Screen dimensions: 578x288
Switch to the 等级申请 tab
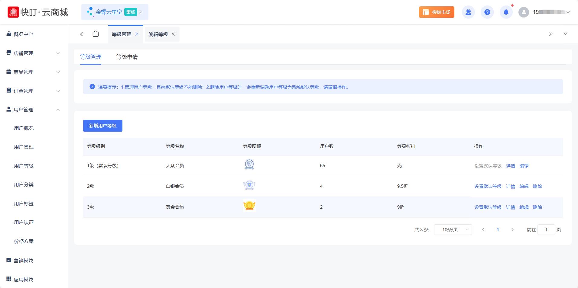point(127,57)
